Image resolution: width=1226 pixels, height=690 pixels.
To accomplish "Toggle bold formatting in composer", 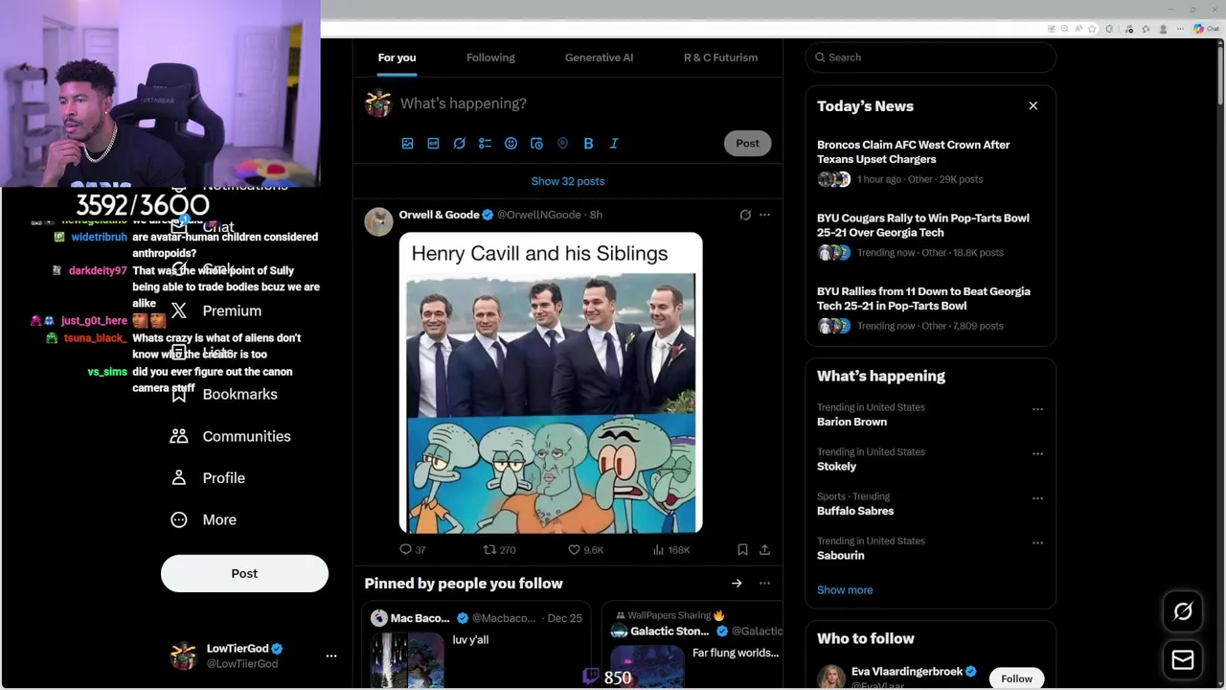I will click(x=588, y=143).
